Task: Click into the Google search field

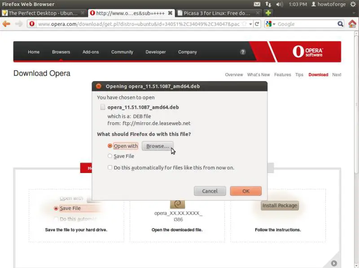Action: tap(307, 24)
